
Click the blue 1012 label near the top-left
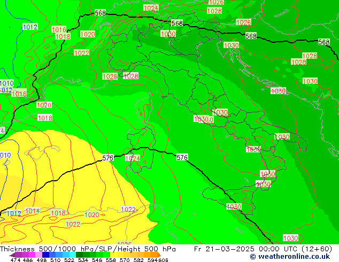[x=30, y=27]
